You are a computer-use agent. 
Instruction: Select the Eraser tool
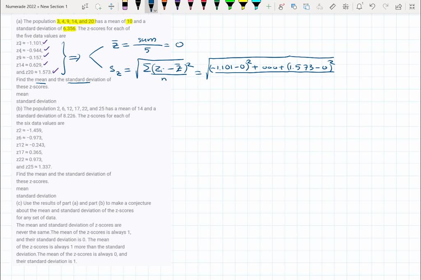coord(124,5)
